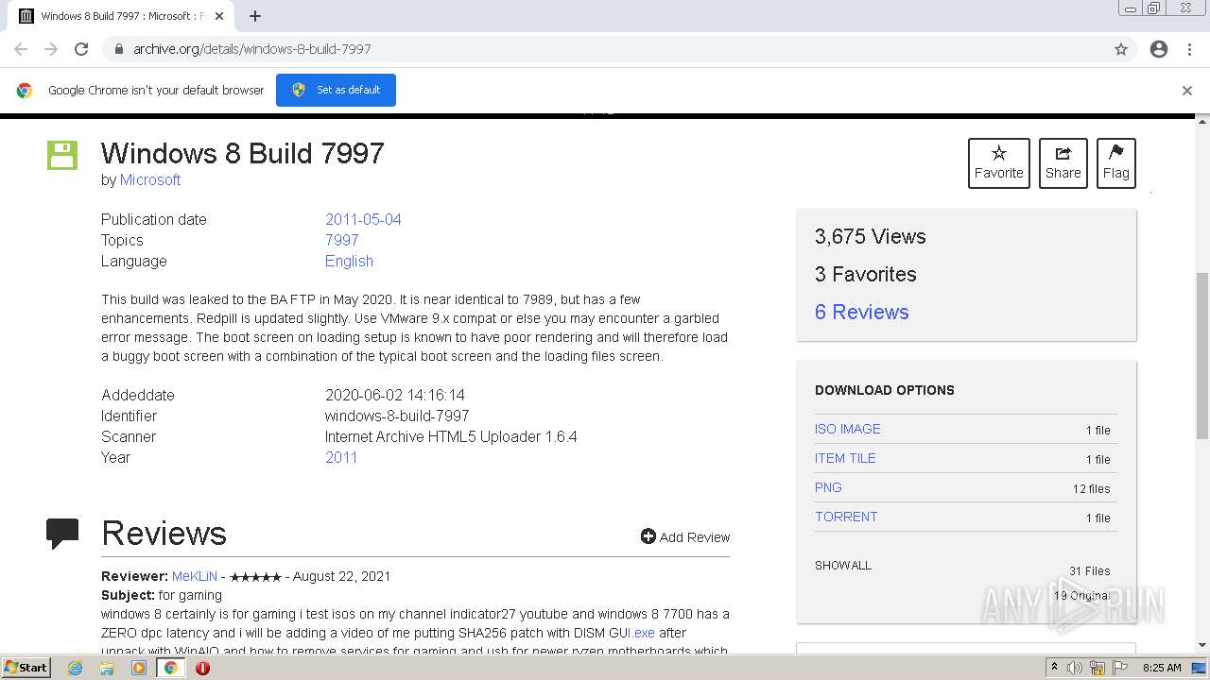
Task: Open the Microsoft author link
Action: [150, 179]
